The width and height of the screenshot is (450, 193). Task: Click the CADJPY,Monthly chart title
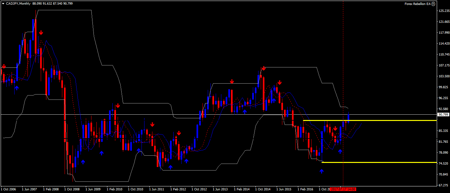[x=18, y=3]
